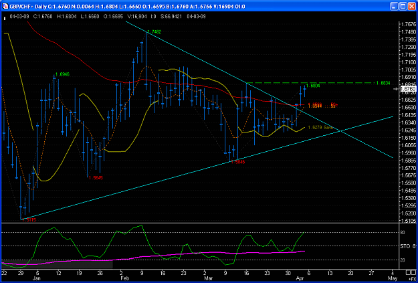Click the H:1.6804 high value in header
Screen dimensions: 418x283
click(x=67, y=17)
